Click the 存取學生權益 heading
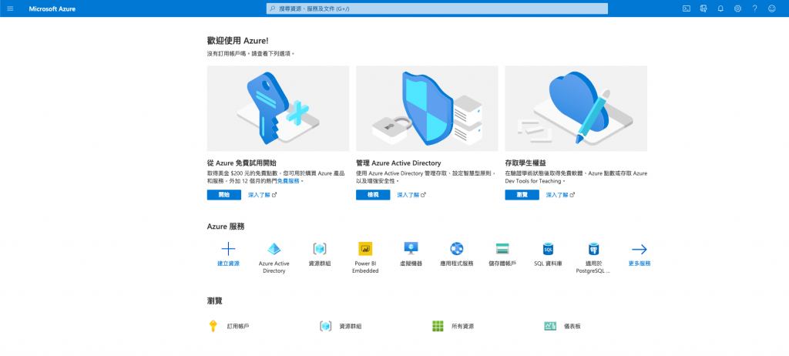 [x=525, y=163]
